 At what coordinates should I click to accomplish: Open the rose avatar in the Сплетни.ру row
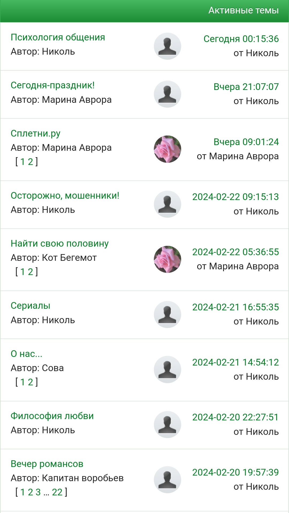point(168,149)
